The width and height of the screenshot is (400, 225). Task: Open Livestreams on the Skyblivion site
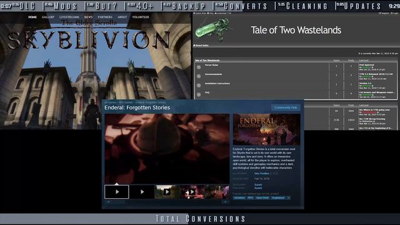click(x=69, y=17)
